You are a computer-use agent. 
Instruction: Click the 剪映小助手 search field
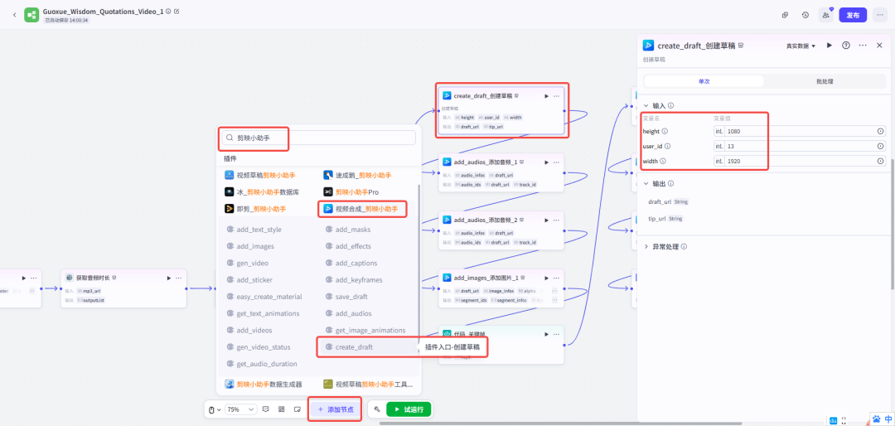pos(318,138)
